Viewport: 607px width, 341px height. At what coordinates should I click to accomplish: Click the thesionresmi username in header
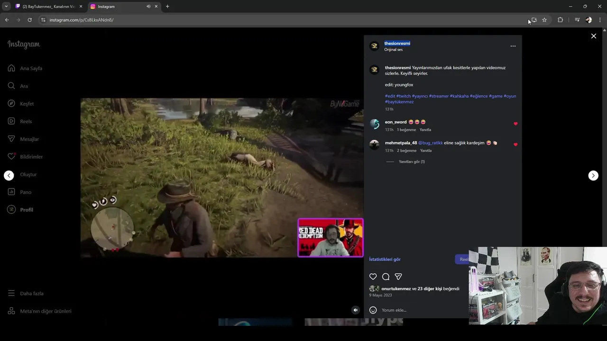point(397,43)
